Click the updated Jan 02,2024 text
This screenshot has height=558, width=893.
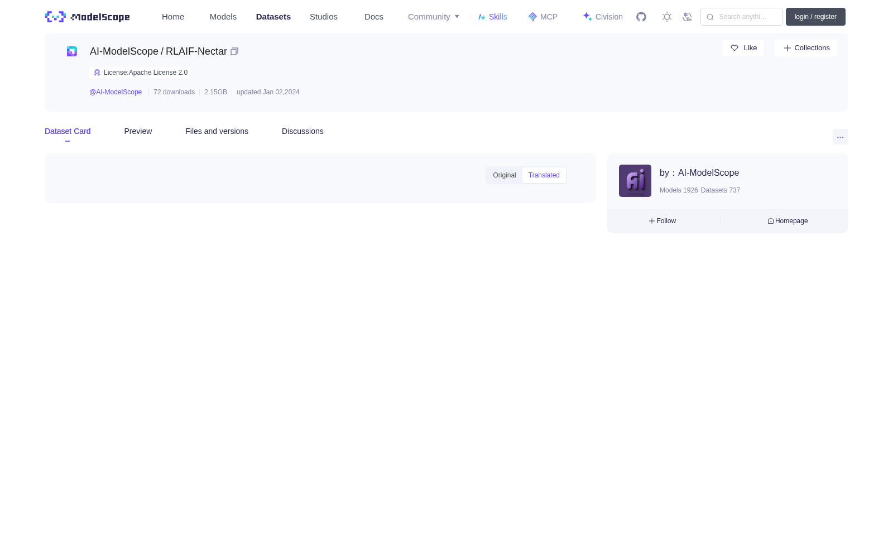point(268,92)
